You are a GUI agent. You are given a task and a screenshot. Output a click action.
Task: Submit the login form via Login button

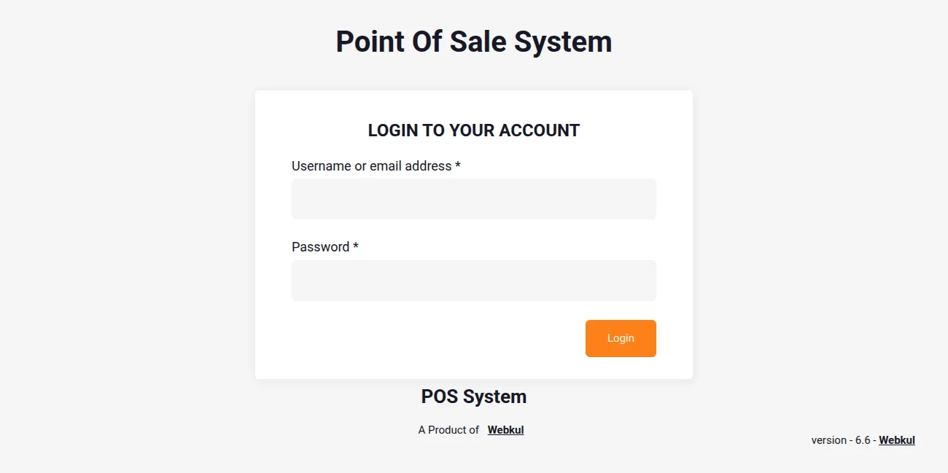pos(621,338)
